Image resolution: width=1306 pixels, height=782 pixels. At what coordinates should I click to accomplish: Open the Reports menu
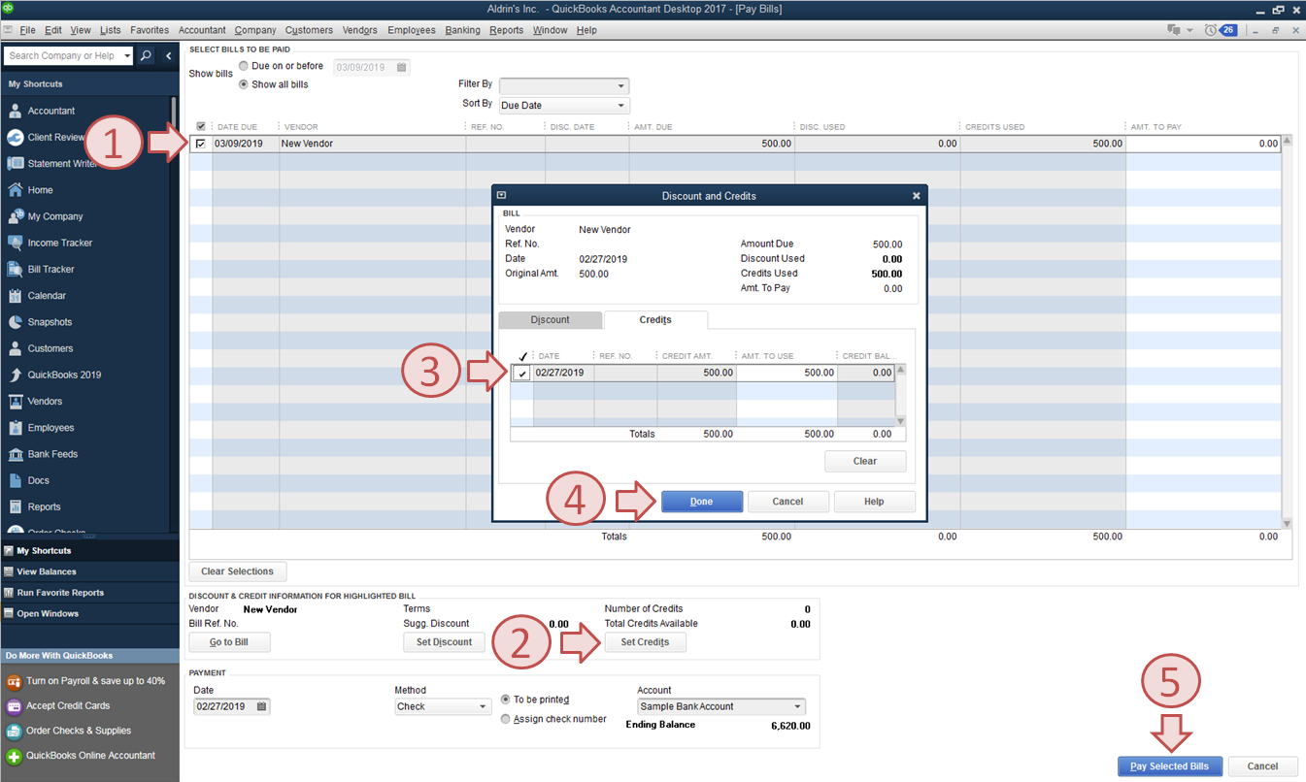507,30
